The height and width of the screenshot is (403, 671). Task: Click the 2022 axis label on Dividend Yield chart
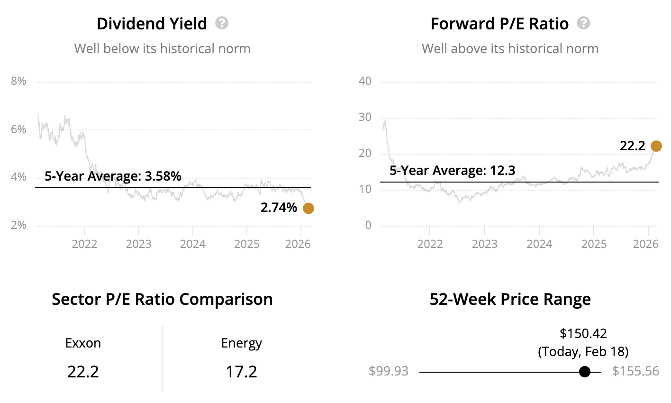click(x=84, y=244)
